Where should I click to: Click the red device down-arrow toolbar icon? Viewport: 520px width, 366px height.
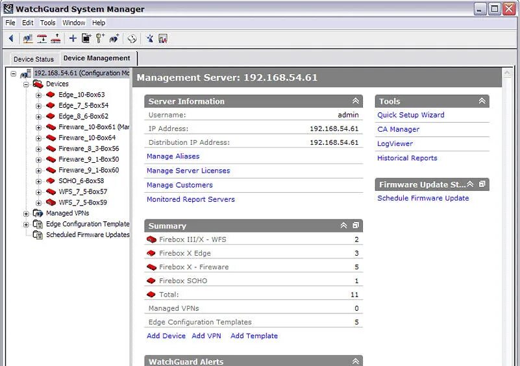coord(42,38)
